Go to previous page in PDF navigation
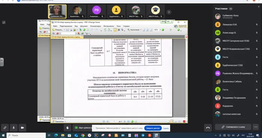262x138 pixels. (107, 122)
